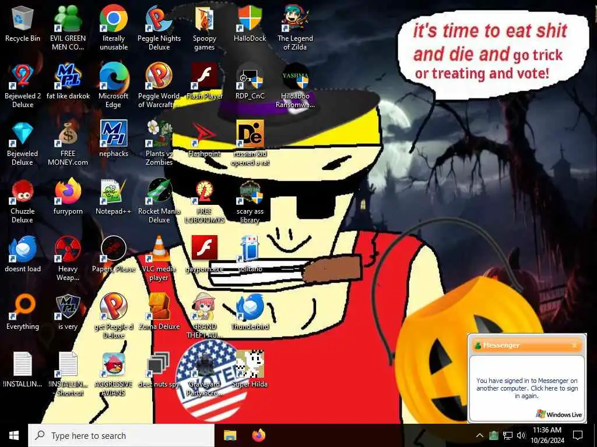Screen dimensions: 597x447
Task: Select the Flashpoint desktop icon
Action: click(205, 134)
